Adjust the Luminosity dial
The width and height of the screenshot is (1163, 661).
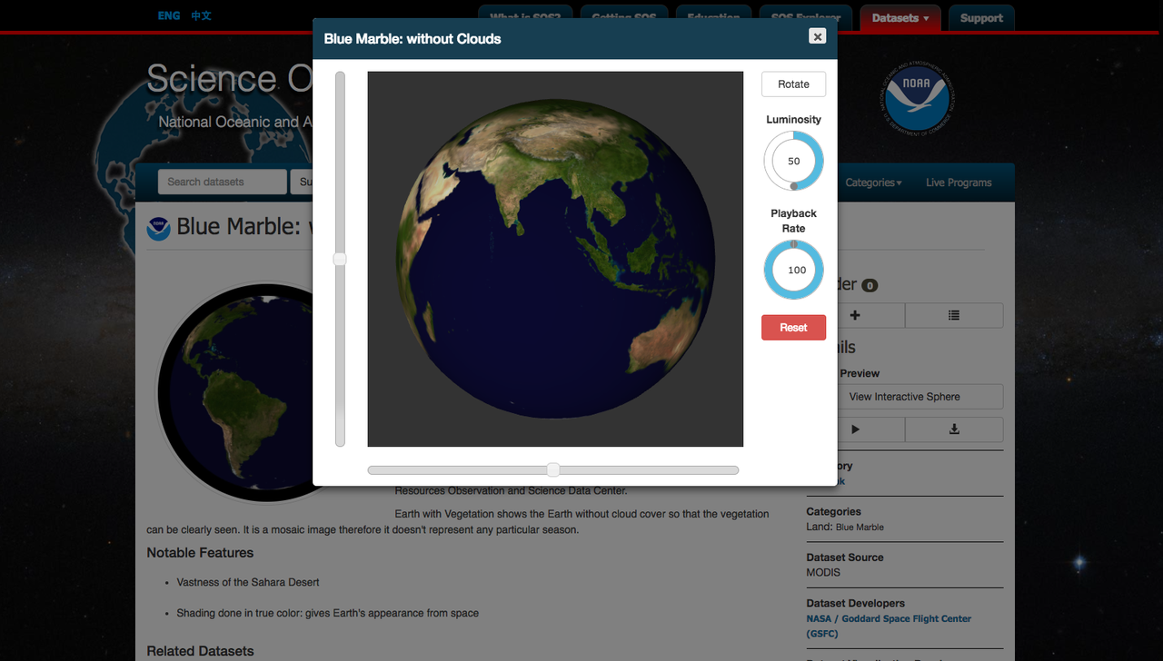tap(793, 161)
